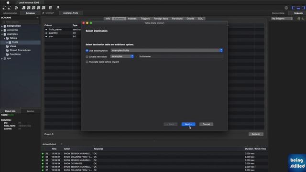The image size is (306, 172).
Task: Click the Back button in wizard
Action: 171,124
